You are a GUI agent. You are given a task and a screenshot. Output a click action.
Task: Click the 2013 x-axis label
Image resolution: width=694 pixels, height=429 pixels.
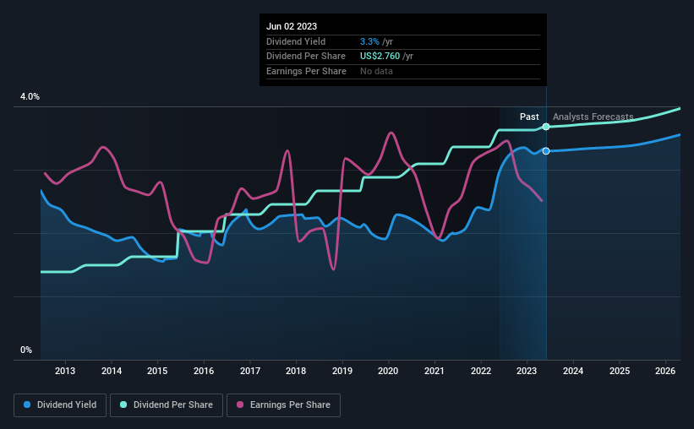pyautogui.click(x=65, y=371)
